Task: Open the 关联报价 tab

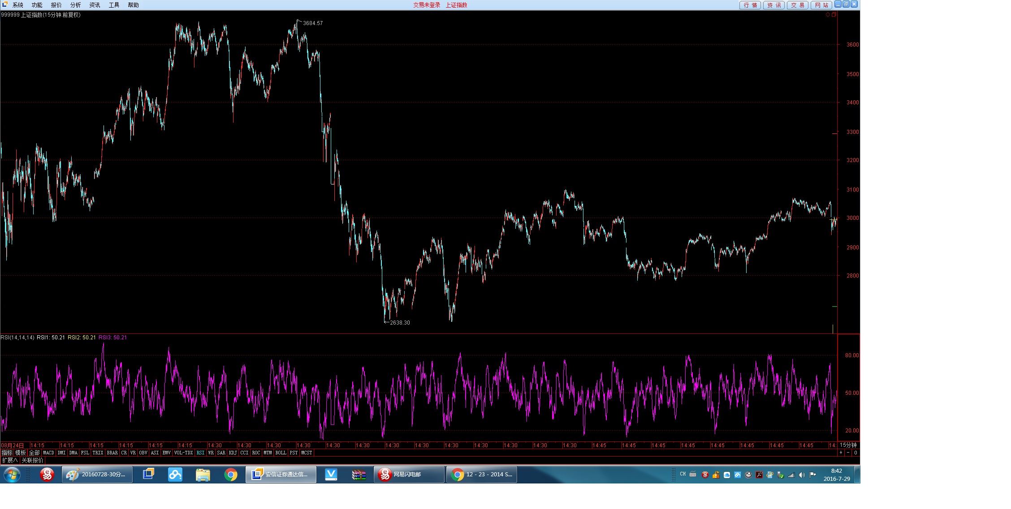Action: click(33, 460)
